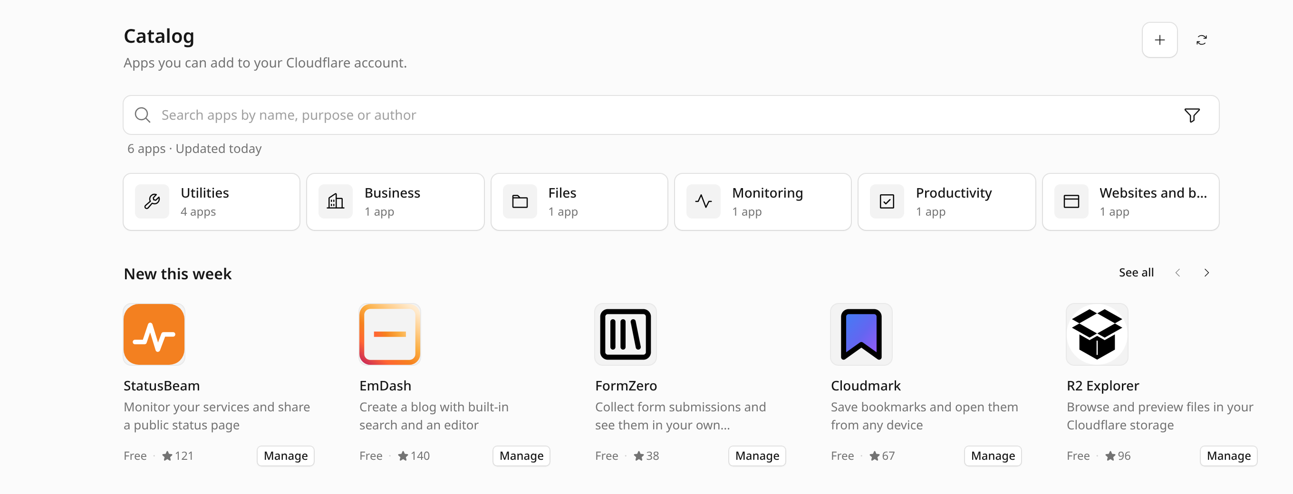Go to previous carousel page chevron
This screenshot has height=494, width=1293.
click(x=1177, y=273)
